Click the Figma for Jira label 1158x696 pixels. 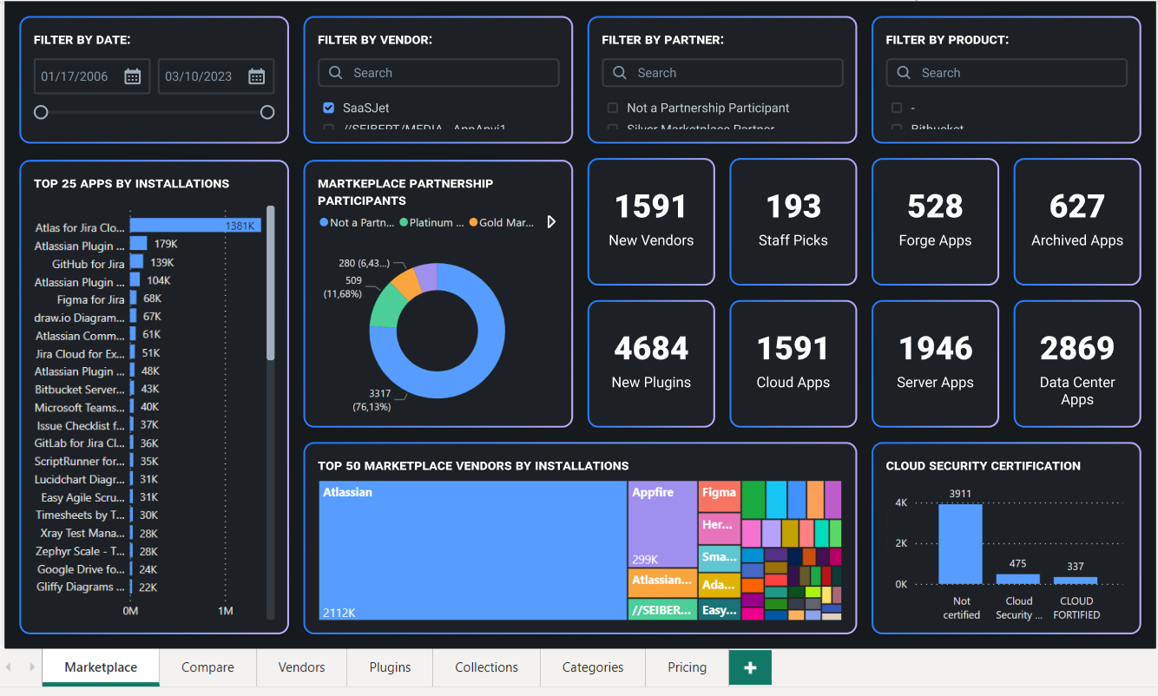coord(91,299)
